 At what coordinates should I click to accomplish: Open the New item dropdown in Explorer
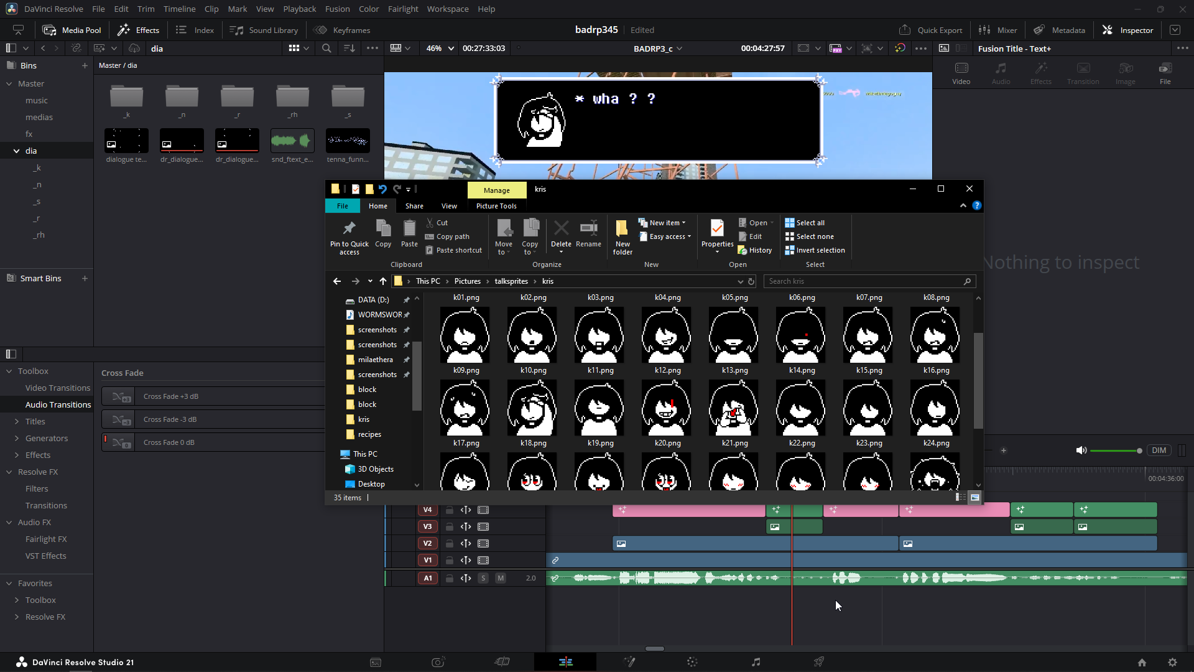pyautogui.click(x=662, y=223)
